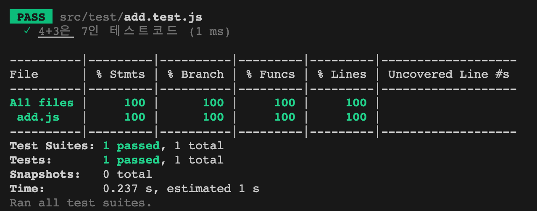Click All files % Branch value 100
Viewport: 537px width, 211px height.
[x=213, y=103]
